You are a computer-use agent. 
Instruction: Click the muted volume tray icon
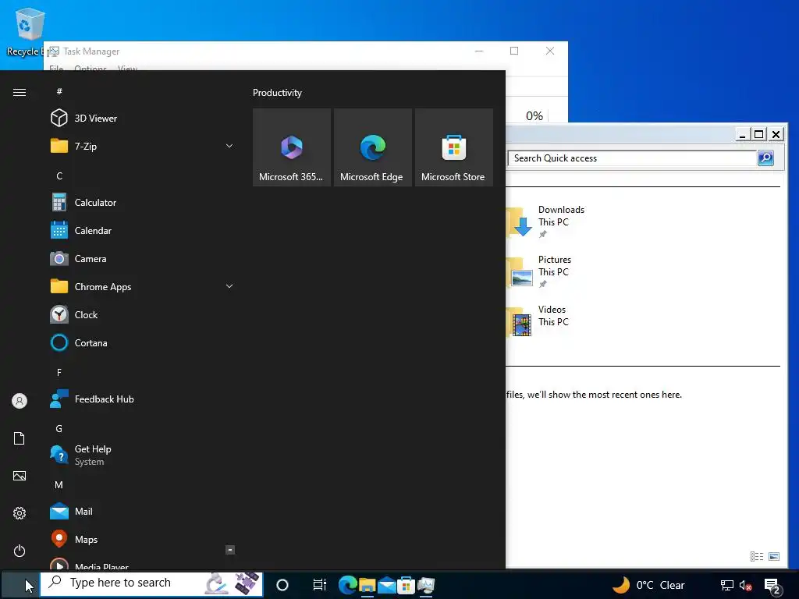(x=745, y=586)
